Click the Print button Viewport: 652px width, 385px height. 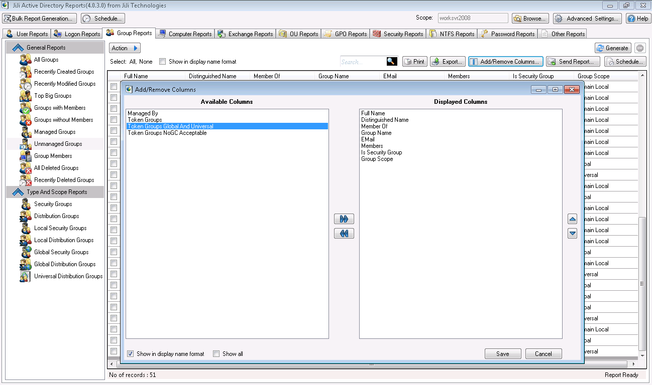point(414,62)
